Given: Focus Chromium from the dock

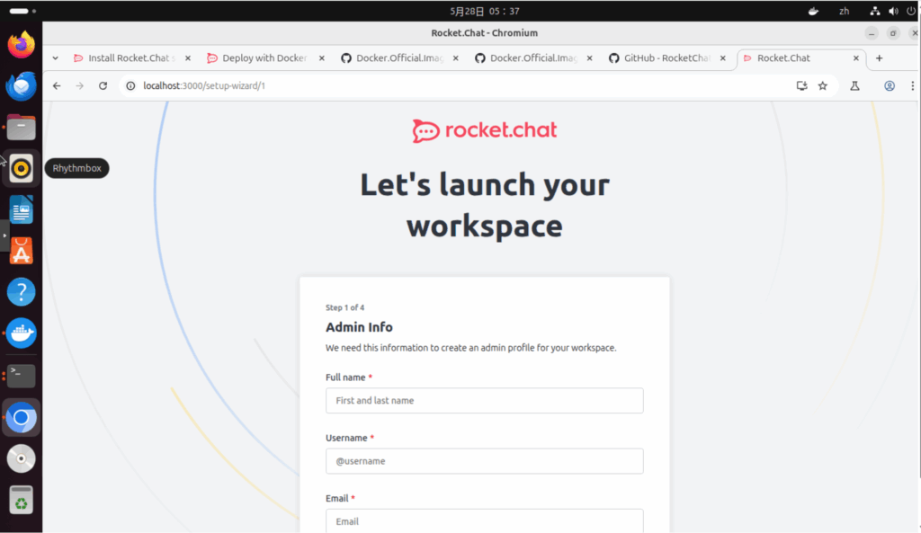Looking at the screenshot, I should coord(22,417).
